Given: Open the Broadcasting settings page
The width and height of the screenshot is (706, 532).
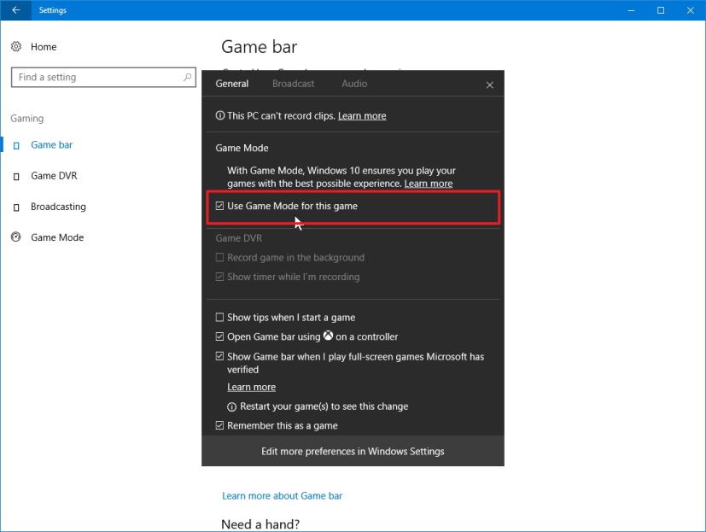Looking at the screenshot, I should [58, 207].
